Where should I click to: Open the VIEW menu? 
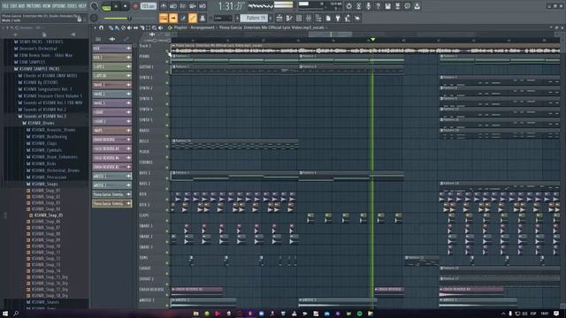pos(47,6)
